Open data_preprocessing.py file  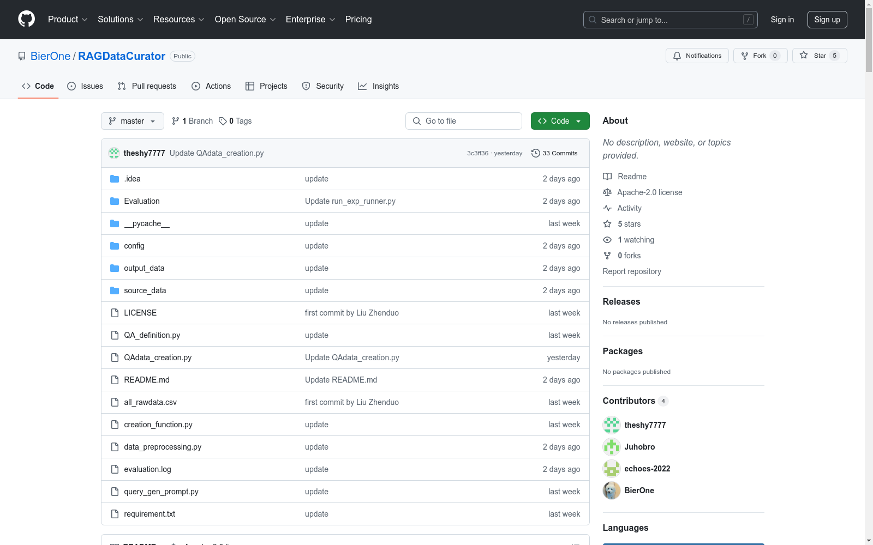(x=163, y=447)
